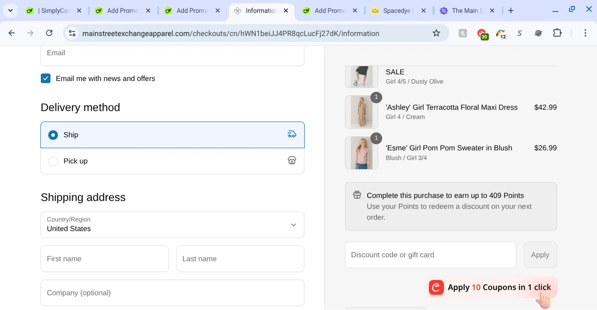Screen dimensions: 597x310
Task: Click the Shipping address heading
Action: tap(83, 197)
